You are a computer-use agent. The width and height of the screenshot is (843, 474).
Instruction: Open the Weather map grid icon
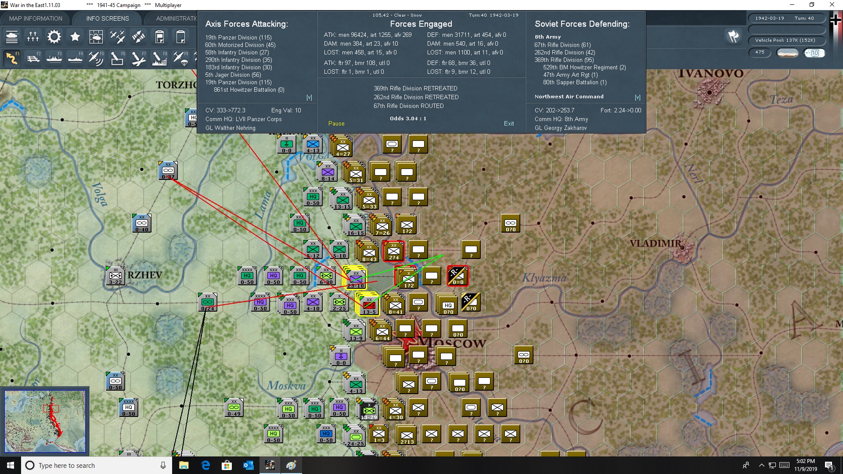[x=96, y=37]
